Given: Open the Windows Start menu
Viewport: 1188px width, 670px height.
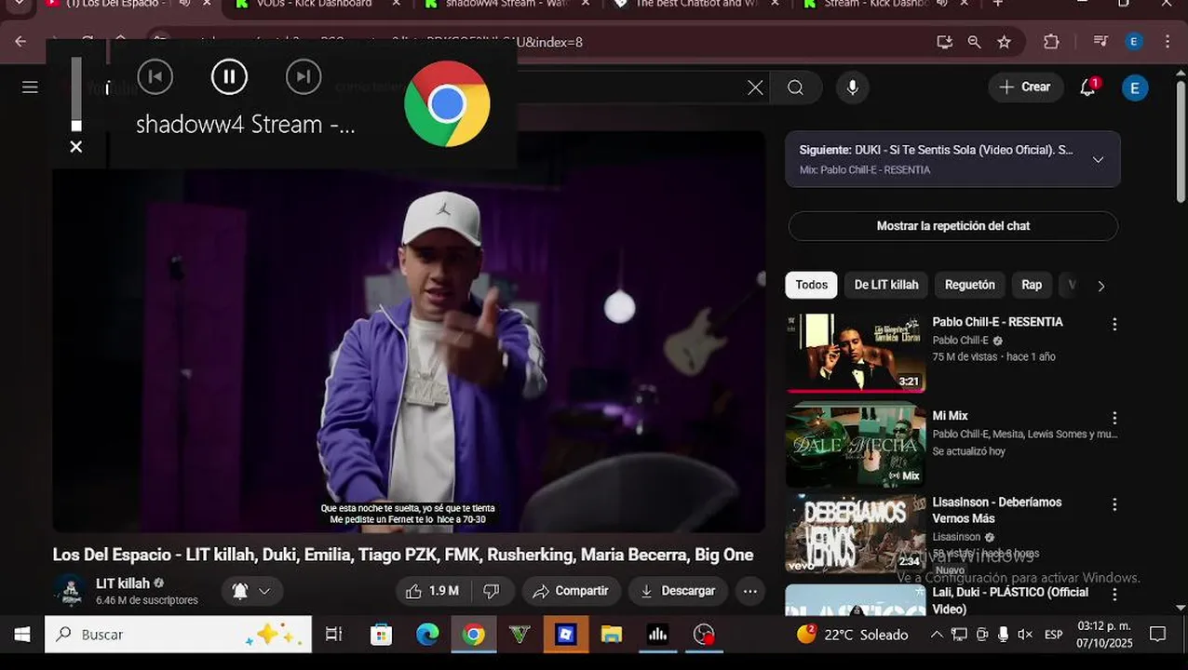Looking at the screenshot, I should pyautogui.click(x=22, y=635).
